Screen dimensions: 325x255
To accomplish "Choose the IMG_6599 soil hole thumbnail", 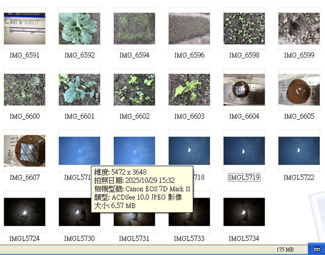I will click(299, 28).
